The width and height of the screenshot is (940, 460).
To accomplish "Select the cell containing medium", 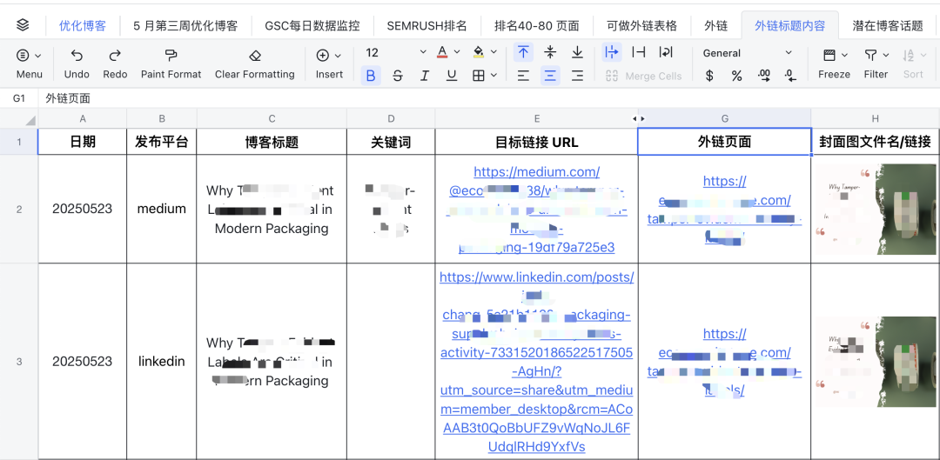I will pos(161,209).
